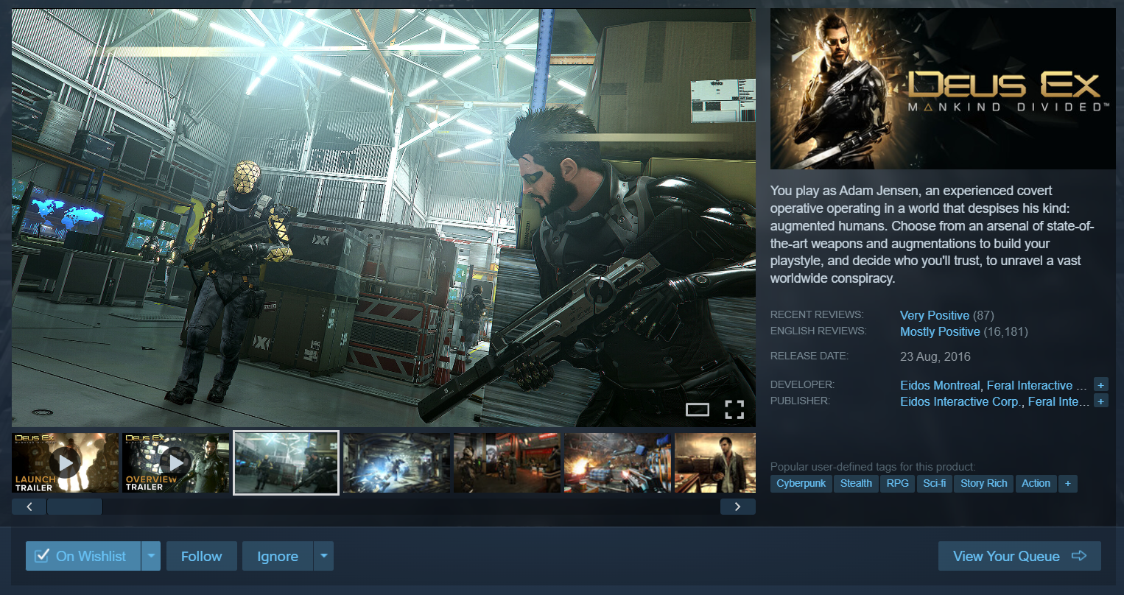Screen dimensions: 1124x595
Task: Follow this game
Action: coord(202,556)
